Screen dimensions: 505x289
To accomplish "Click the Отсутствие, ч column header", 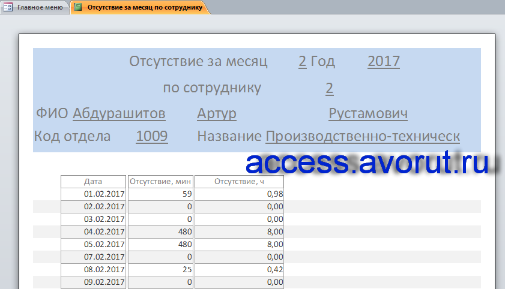I will [240, 182].
